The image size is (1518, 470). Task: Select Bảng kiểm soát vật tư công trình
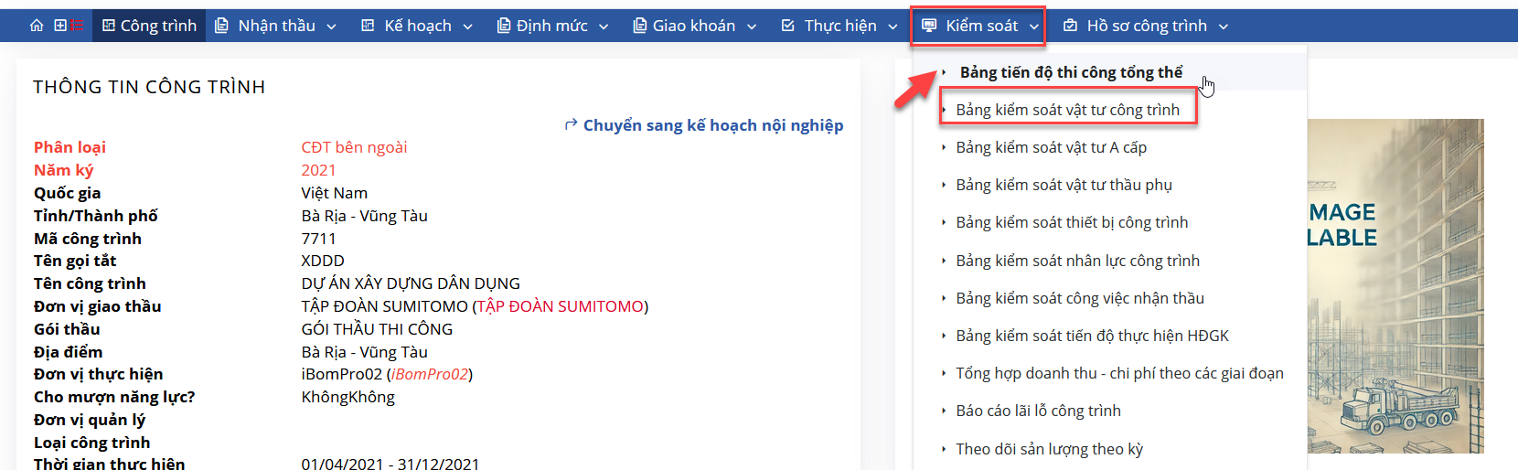(x=1067, y=110)
